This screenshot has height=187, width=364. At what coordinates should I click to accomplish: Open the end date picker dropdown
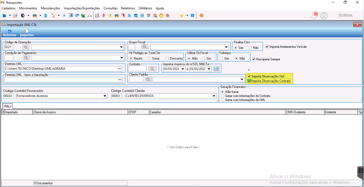click(209, 69)
